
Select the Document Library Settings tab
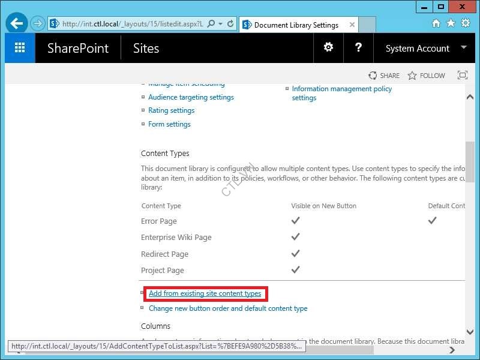coord(296,25)
